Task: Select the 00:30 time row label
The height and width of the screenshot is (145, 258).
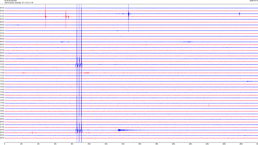Action: [2, 11]
